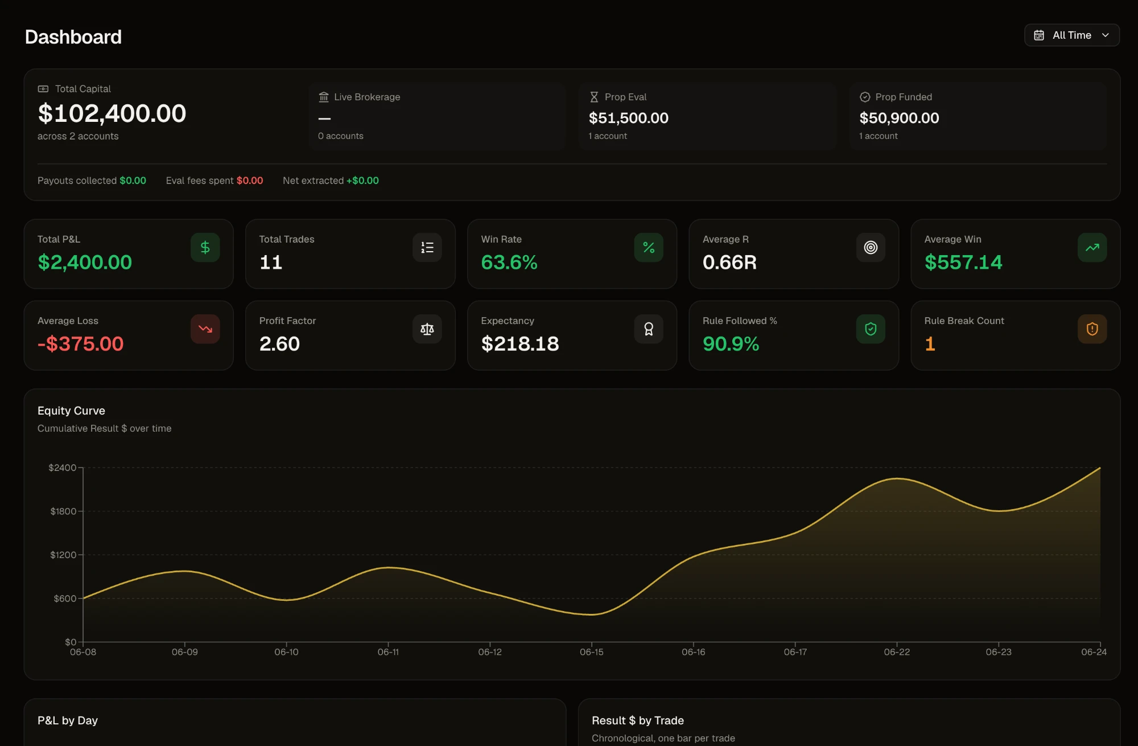This screenshot has height=746, width=1138.
Task: Click the 06-22 tick on equity chart
Action: coord(897,652)
